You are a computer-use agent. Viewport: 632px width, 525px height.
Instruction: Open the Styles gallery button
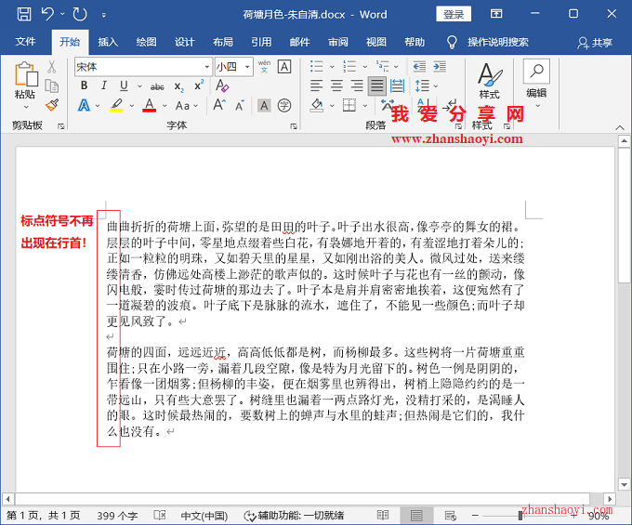(x=489, y=82)
